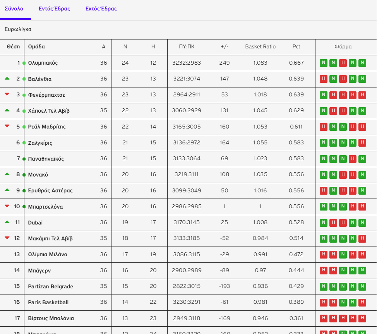Click the red down arrow beside Μπαρτσελόνα
The width and height of the screenshot is (377, 334).
coord(7,206)
